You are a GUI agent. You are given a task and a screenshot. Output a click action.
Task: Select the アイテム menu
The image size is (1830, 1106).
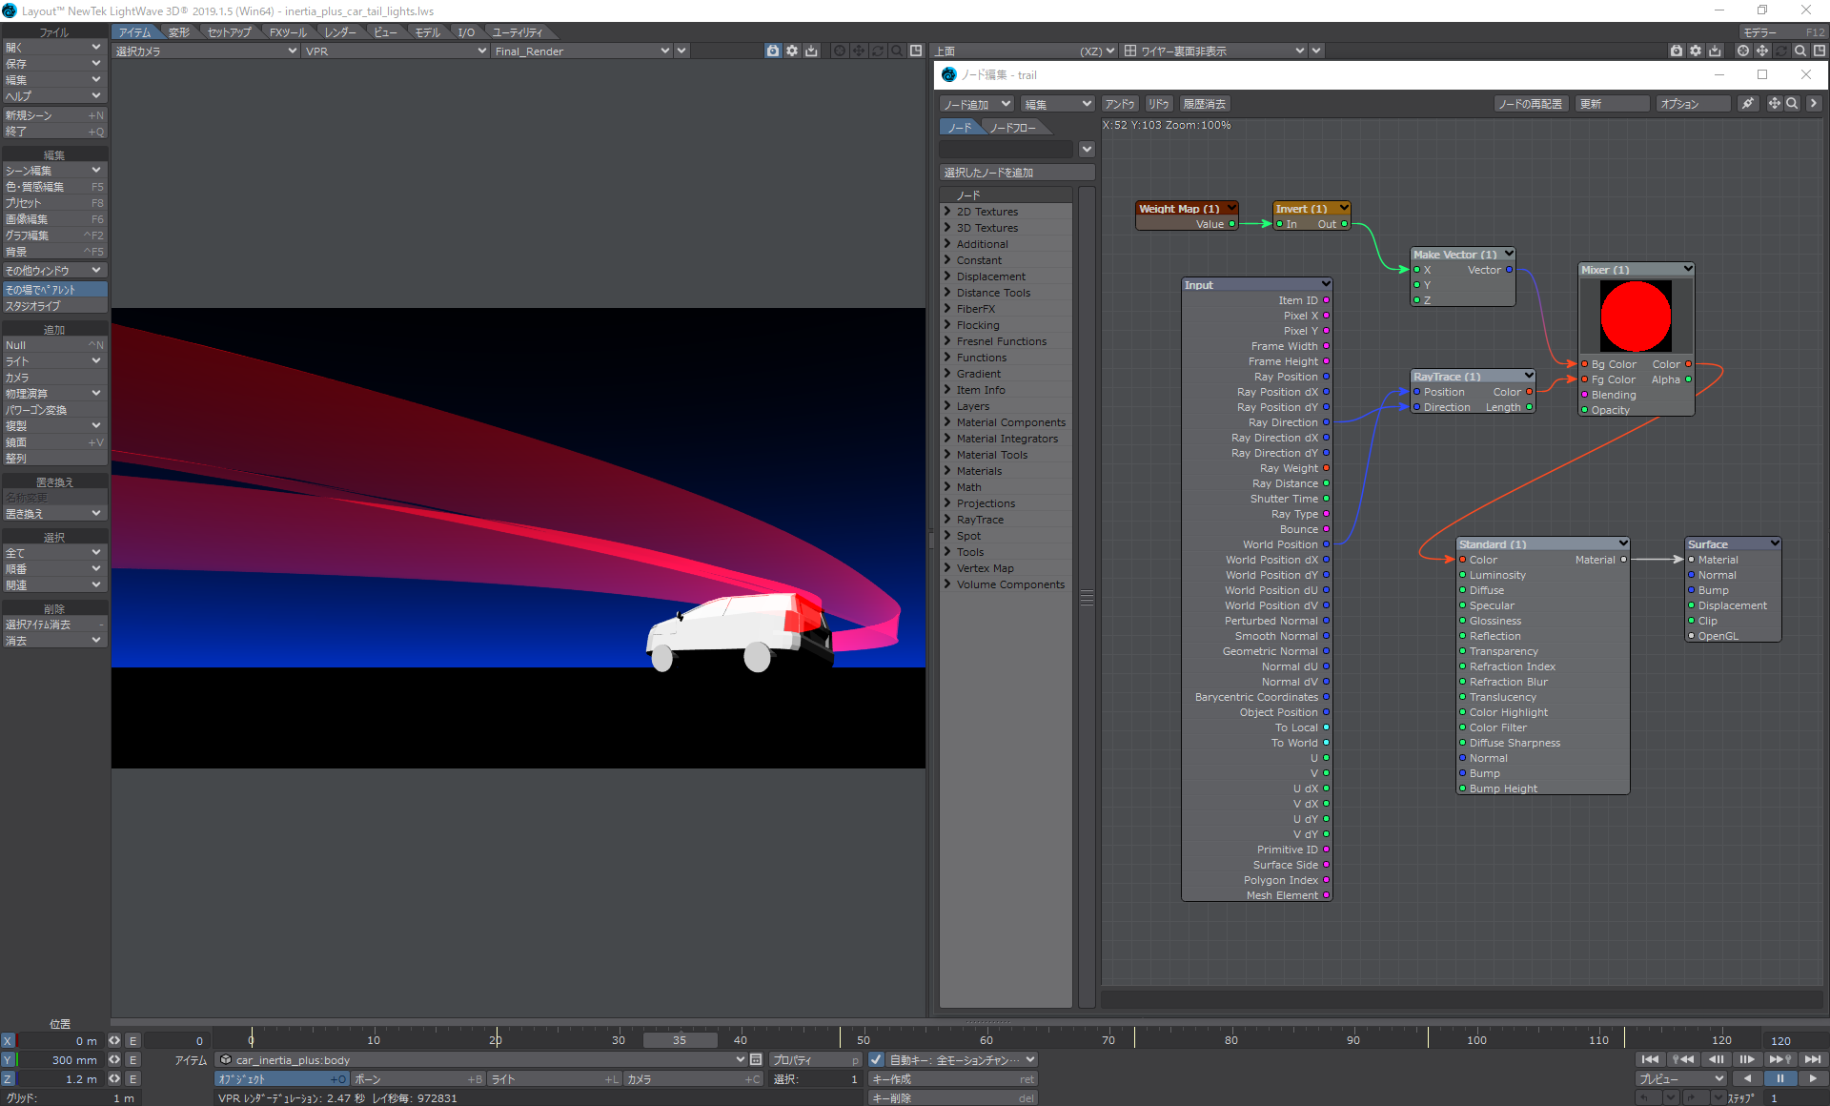137,31
